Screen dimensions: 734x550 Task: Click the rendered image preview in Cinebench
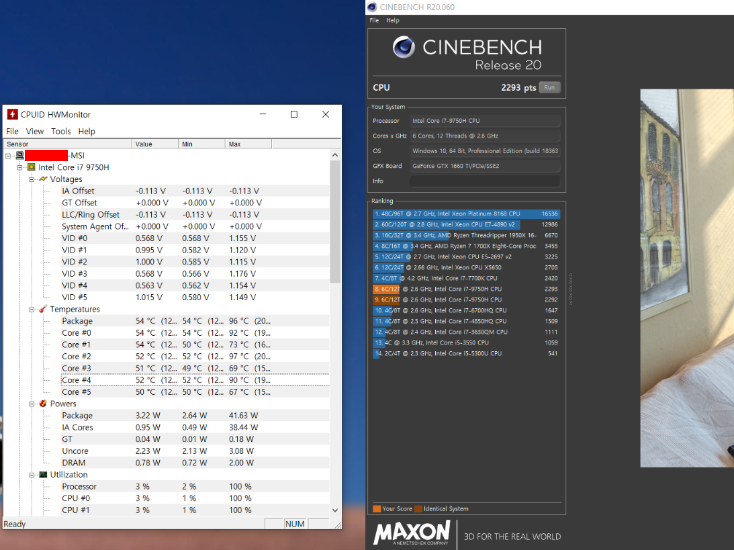coord(687,278)
